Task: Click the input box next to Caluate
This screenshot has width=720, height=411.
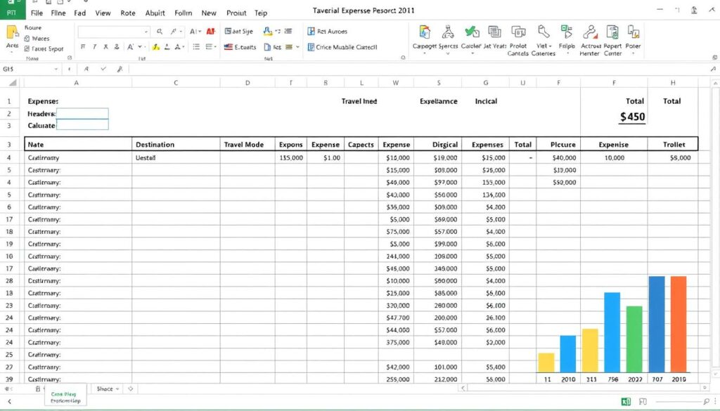Action: 83,125
